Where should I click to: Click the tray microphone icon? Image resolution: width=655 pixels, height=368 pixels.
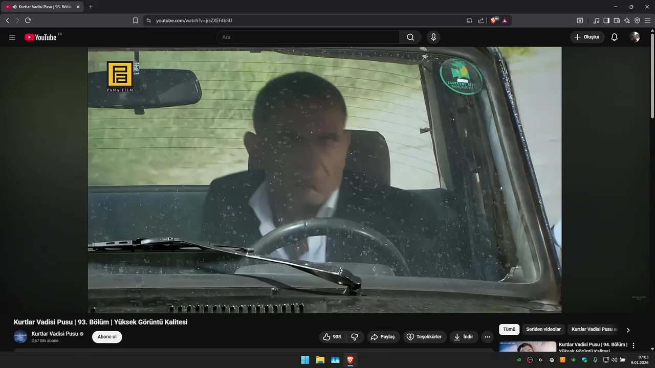coord(595,360)
